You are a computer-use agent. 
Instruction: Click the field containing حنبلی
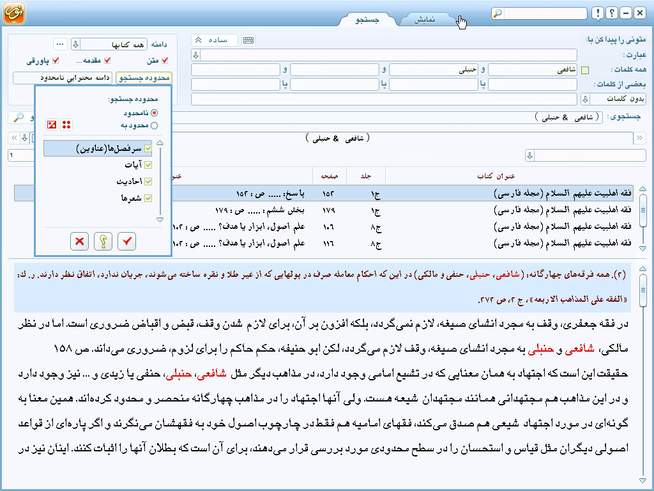434,70
